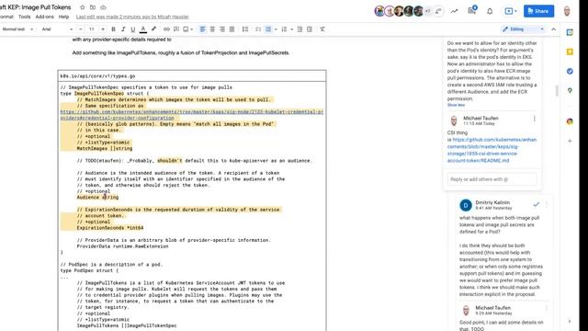The height and width of the screenshot is (331, 588).
Task: Open the Arial font dropdown
Action: [57, 29]
